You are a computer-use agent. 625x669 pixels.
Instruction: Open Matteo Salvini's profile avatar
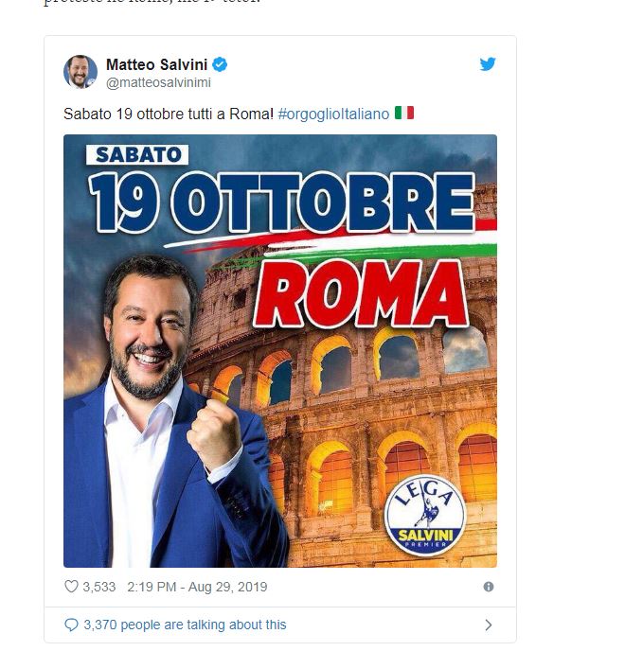[80, 72]
